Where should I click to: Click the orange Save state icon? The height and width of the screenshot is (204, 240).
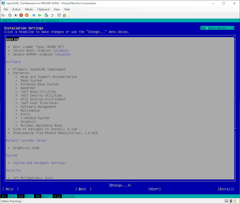point(27,15)
